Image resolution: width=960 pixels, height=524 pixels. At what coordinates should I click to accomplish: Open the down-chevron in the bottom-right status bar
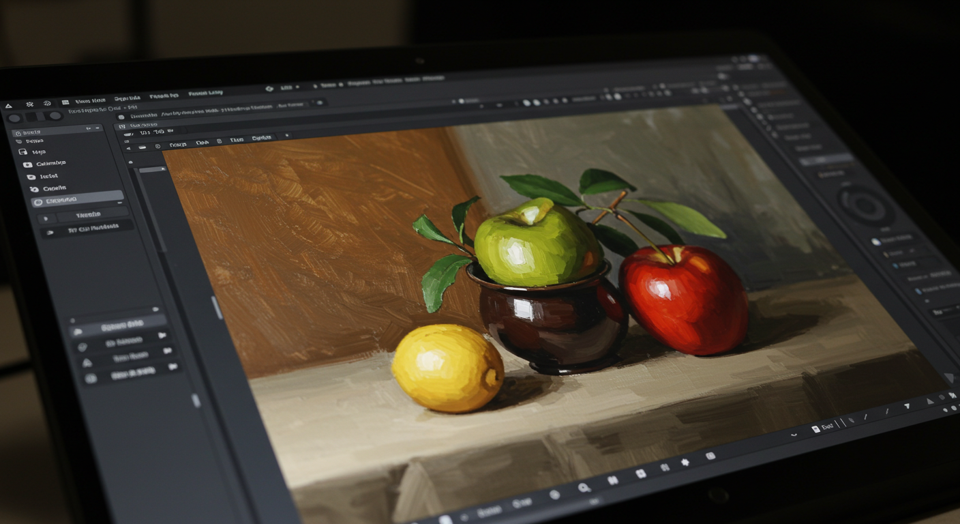point(794,434)
